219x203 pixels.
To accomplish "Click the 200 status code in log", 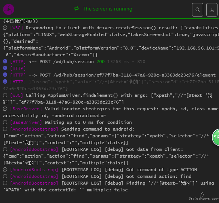I will tap(100, 62).
